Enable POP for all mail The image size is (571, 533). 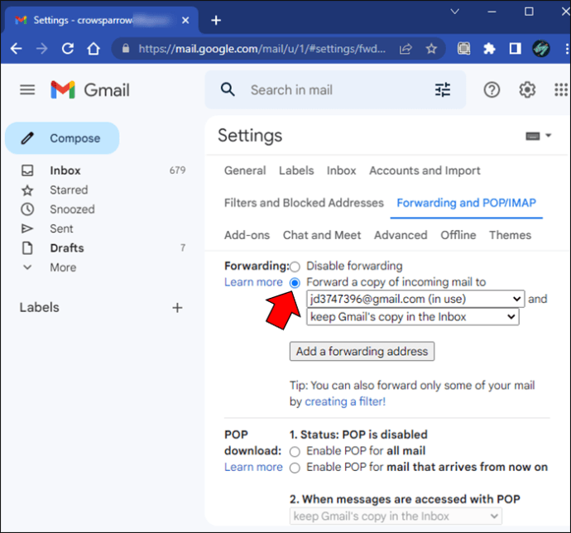(x=295, y=451)
